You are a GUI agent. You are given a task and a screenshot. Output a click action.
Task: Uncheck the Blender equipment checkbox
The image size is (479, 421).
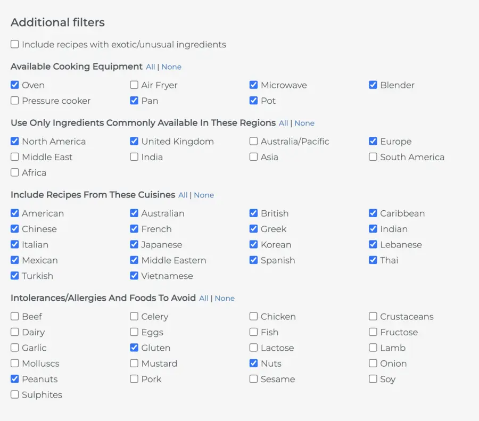[x=373, y=85]
